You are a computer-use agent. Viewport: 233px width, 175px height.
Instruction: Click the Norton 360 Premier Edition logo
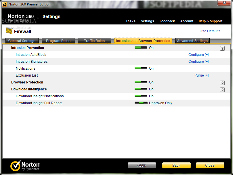tap(21, 18)
